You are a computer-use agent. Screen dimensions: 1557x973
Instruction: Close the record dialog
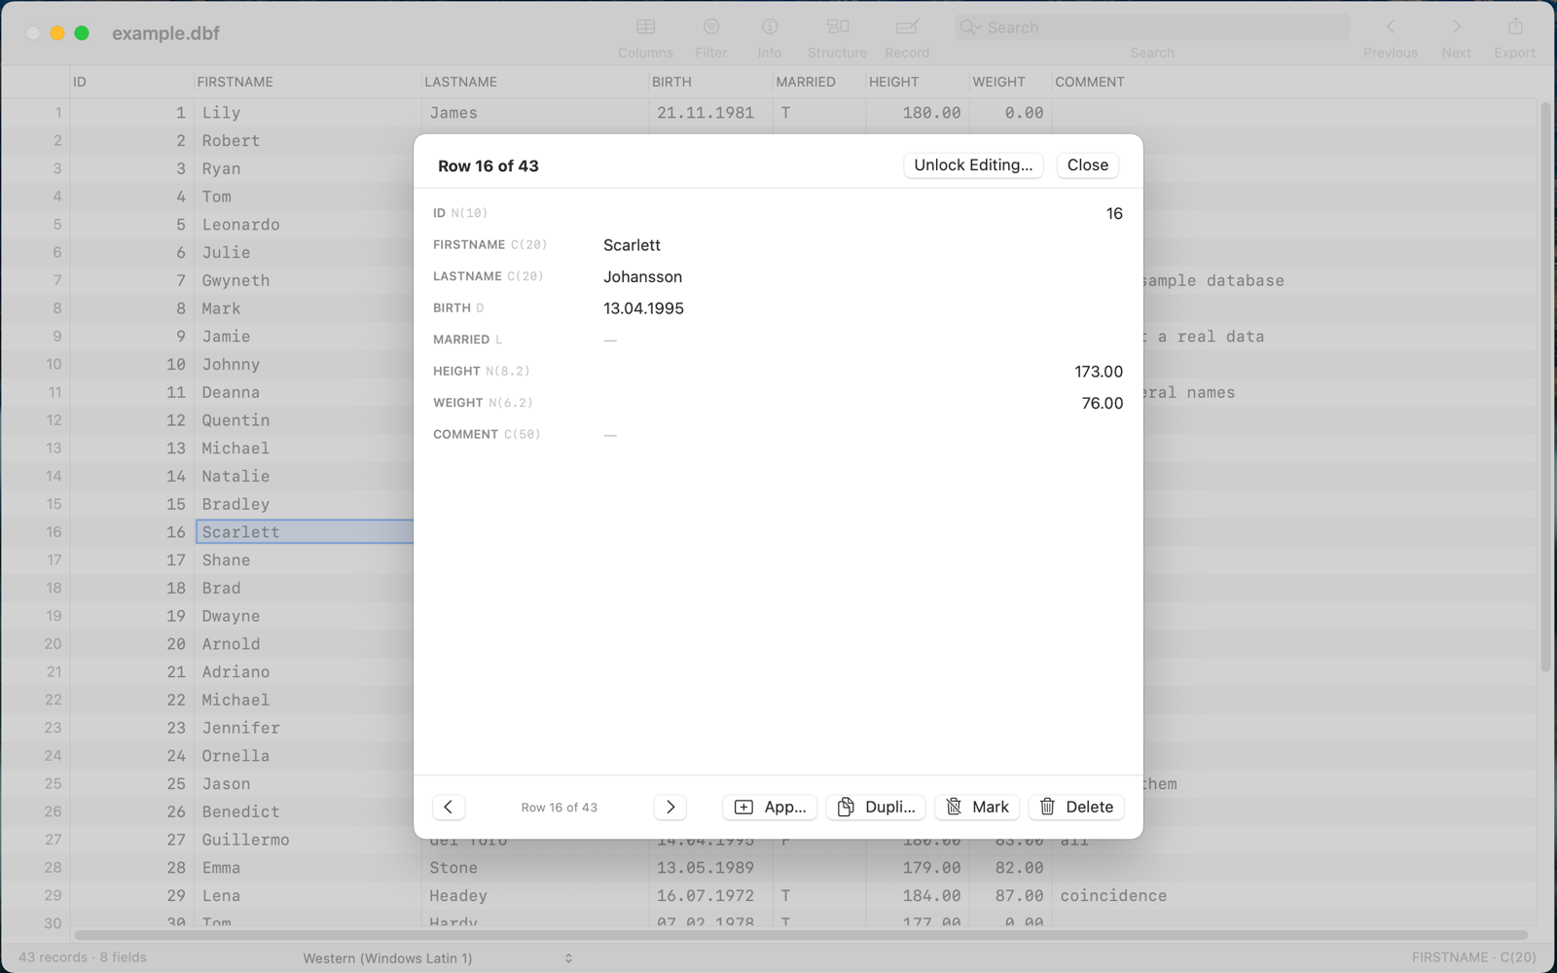tap(1087, 165)
